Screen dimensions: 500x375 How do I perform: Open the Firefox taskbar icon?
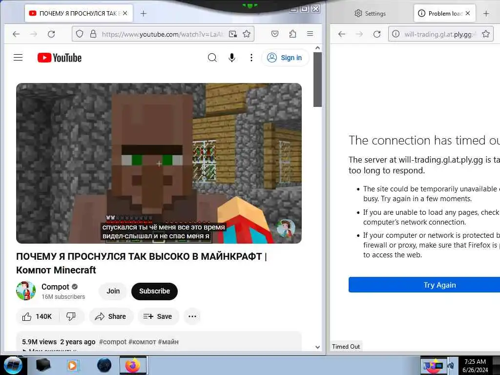(133, 365)
